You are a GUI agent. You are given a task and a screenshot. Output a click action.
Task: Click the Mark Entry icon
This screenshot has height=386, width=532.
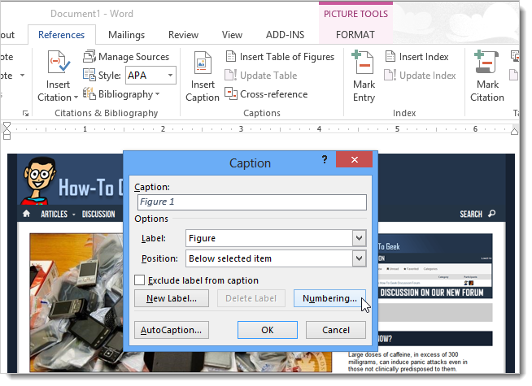click(x=363, y=63)
